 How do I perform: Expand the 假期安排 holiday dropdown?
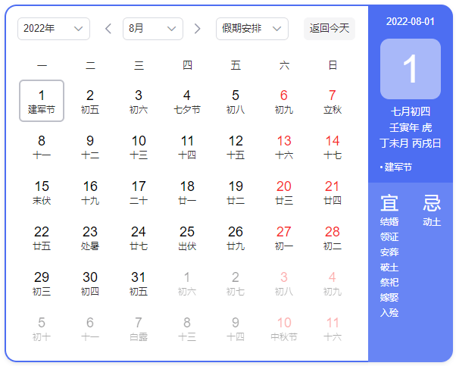[x=252, y=29]
